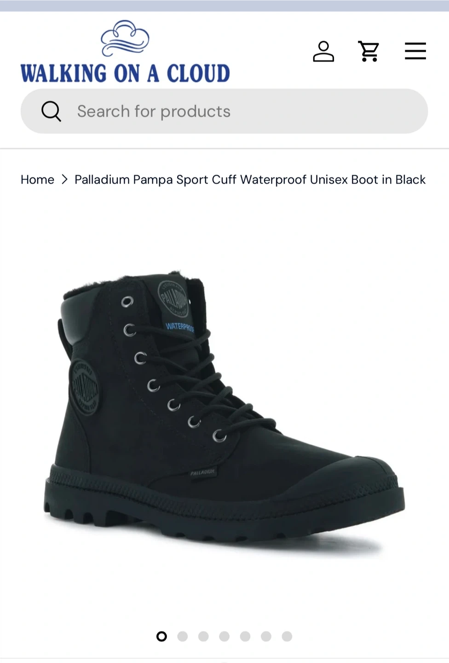449x663 pixels.
Task: Jump to the fourth carousel image dot
Action: [224, 636]
